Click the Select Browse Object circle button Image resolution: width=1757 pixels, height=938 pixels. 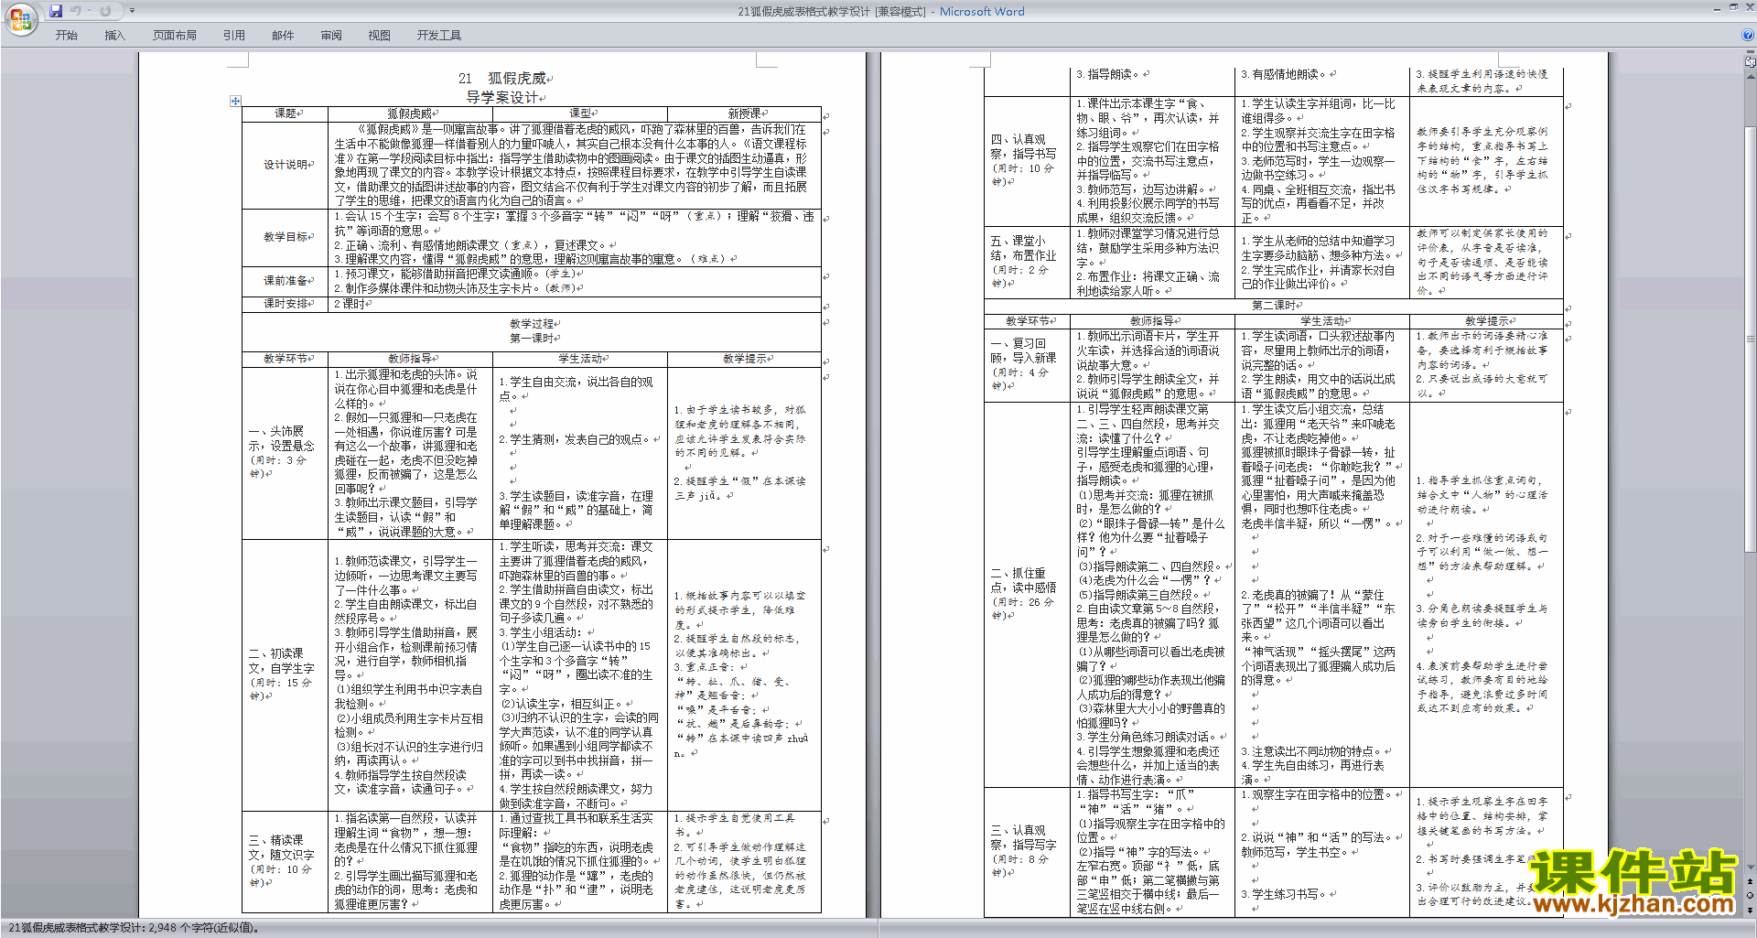click(1750, 896)
